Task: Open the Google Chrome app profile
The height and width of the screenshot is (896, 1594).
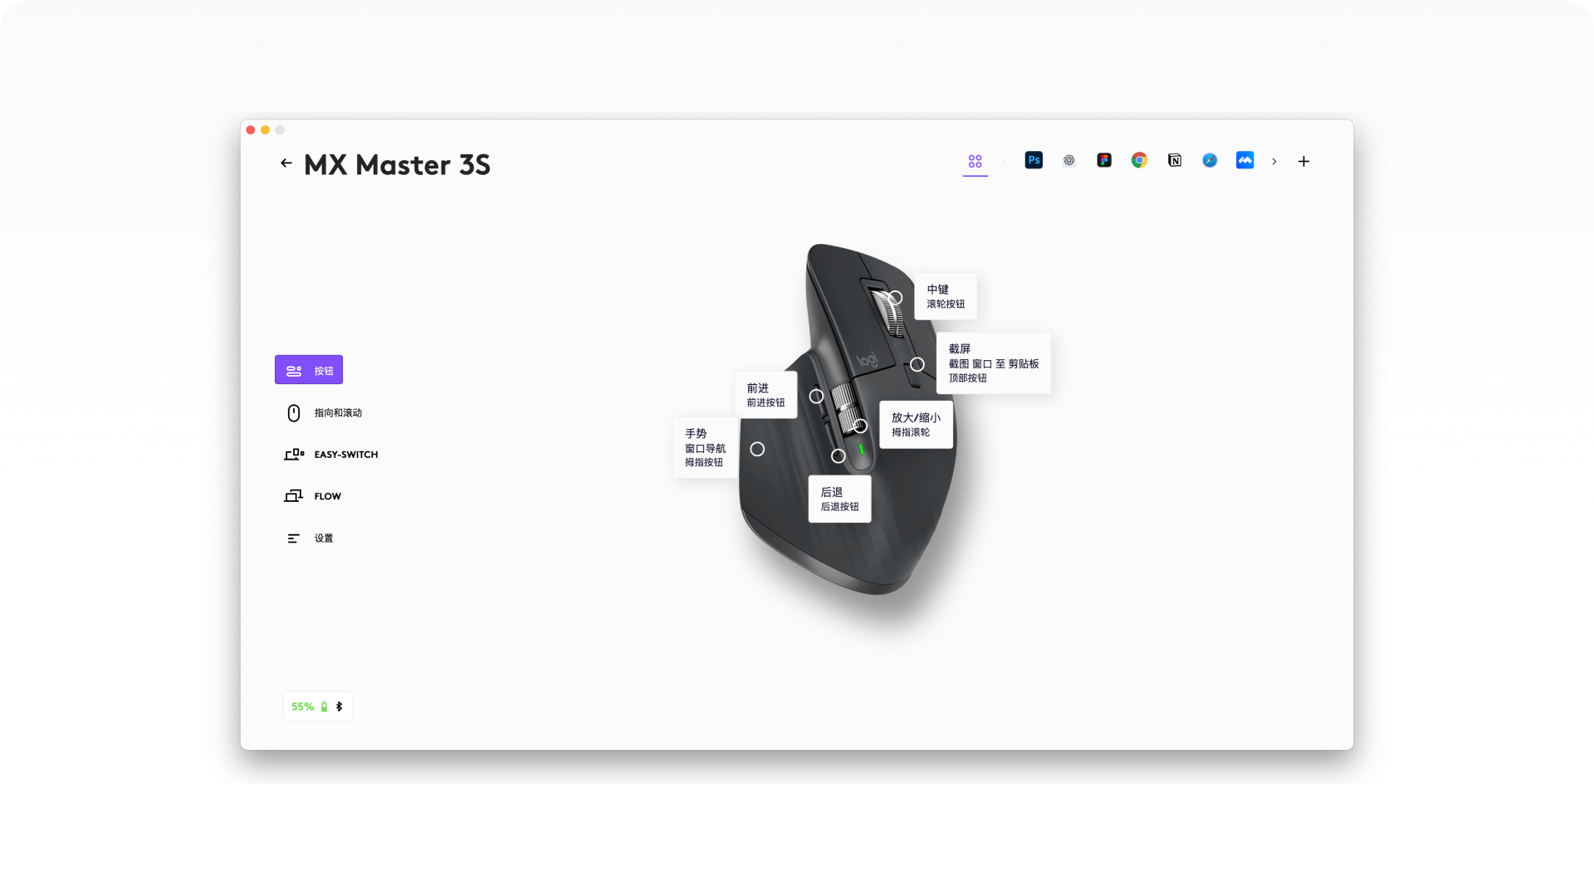Action: (x=1139, y=161)
